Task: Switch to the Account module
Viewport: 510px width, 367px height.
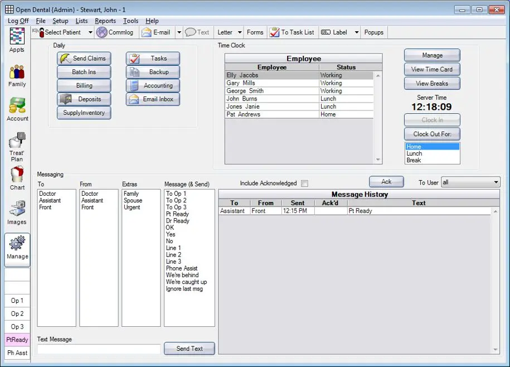Action: [x=17, y=110]
